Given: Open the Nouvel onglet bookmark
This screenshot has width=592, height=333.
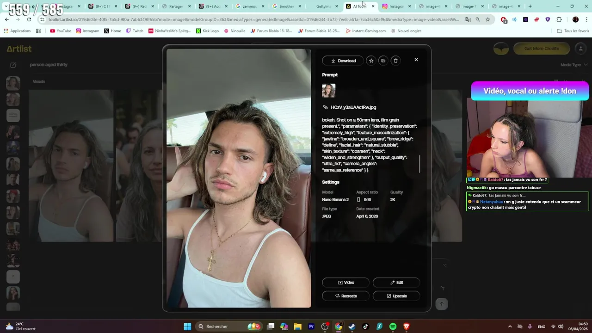Looking at the screenshot, I should coord(406,31).
